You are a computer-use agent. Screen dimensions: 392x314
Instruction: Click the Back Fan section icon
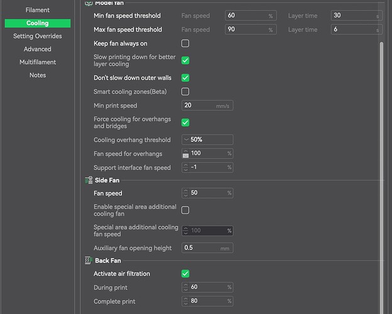[x=89, y=261]
